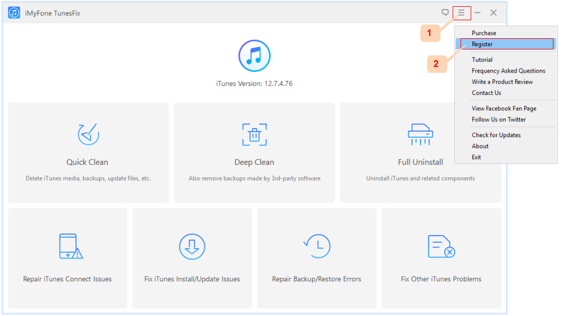
Task: Click the Quick Clean broom icon
Action: [88, 134]
